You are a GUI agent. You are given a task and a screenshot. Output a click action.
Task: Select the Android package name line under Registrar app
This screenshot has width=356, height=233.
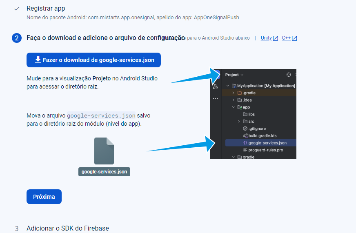(x=133, y=18)
